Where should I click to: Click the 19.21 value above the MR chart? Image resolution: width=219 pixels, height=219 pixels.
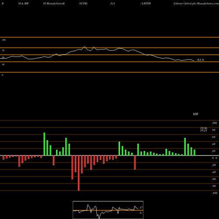click(204, 131)
